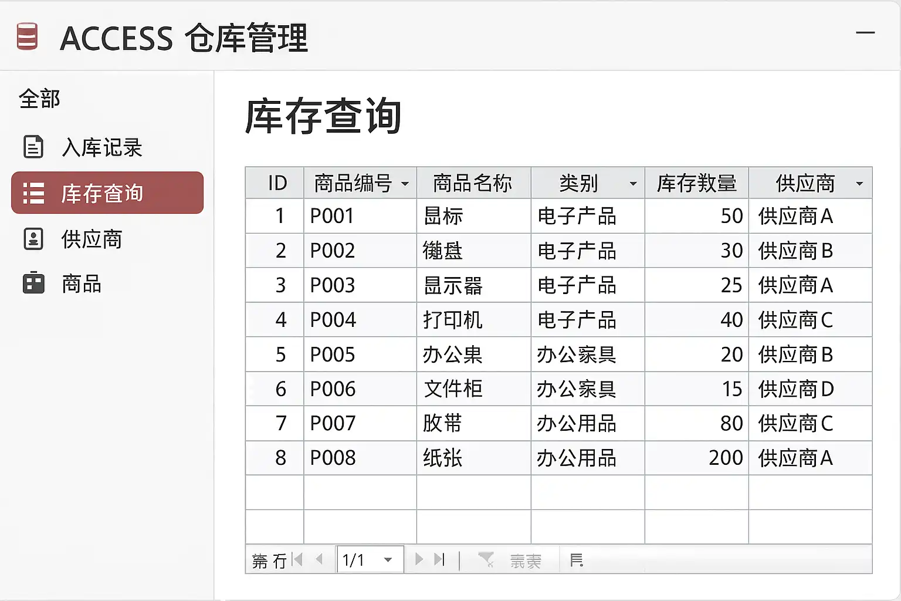Image resolution: width=901 pixels, height=601 pixels.
Task: Select stock quantity 200
Action: pyautogui.click(x=726, y=458)
